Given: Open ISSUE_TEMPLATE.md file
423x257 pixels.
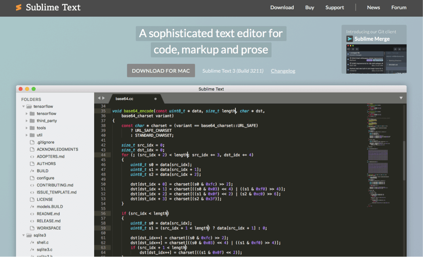Looking at the screenshot, I should point(56,192).
